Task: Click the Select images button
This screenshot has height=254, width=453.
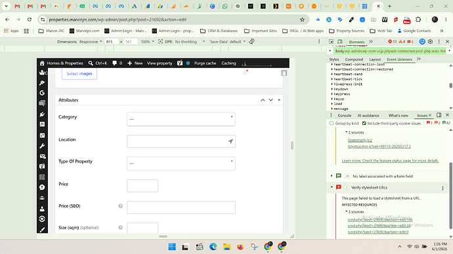Action: 79,74
